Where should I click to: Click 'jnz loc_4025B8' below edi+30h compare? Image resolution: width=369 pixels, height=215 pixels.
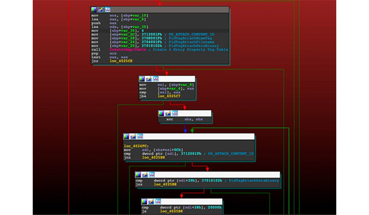(156, 184)
